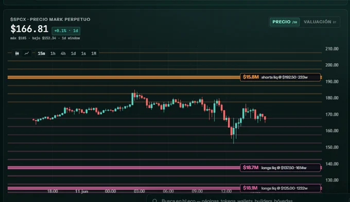This screenshot has height=202, width=350.
Task: Click the +0.1% 1d change badge
Action: [x=66, y=31]
